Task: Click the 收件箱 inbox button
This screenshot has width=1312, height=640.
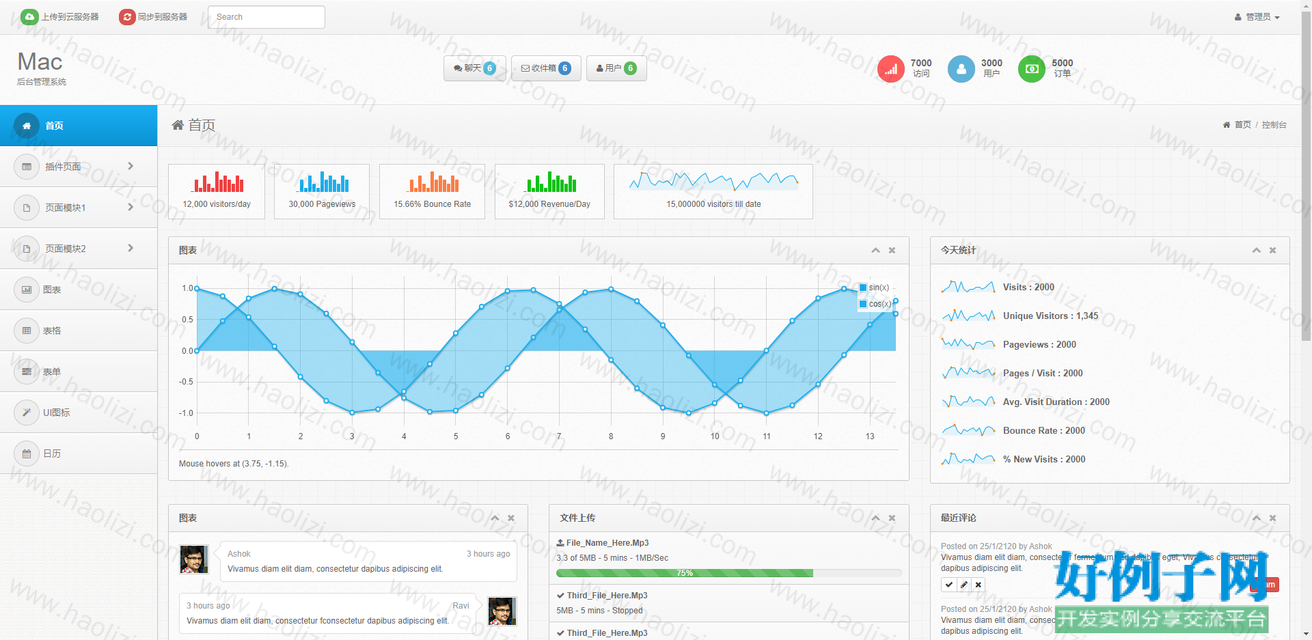Action: click(x=546, y=68)
